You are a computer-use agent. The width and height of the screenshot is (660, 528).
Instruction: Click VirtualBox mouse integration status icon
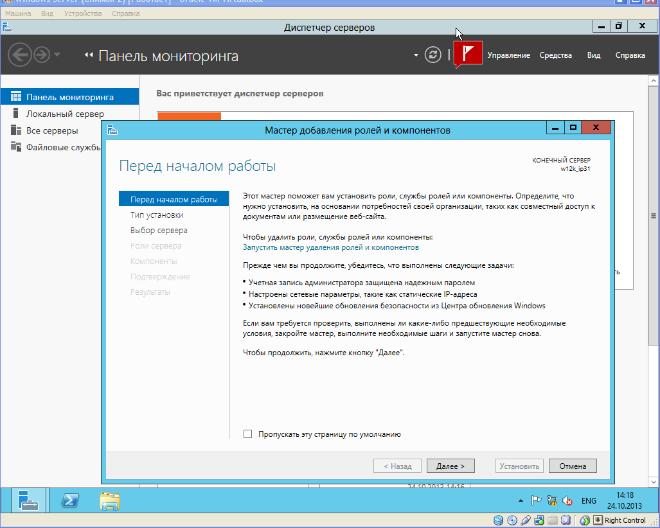coord(585,520)
